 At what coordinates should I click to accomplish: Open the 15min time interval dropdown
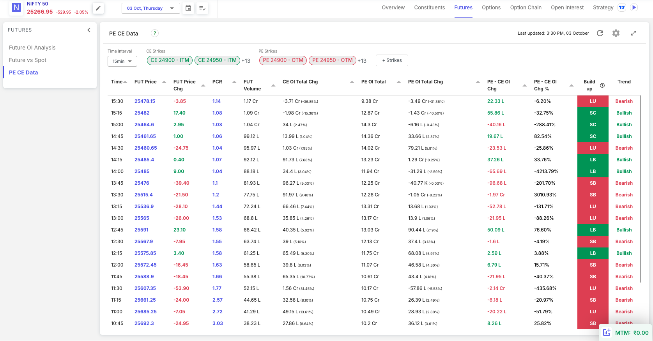[122, 61]
